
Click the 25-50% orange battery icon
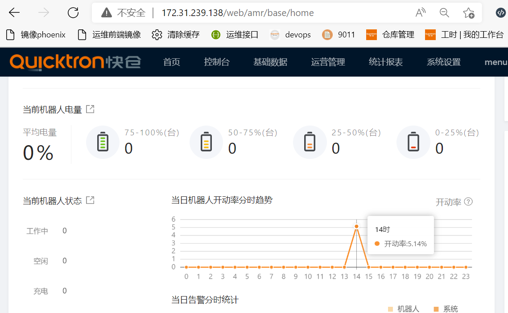310,142
